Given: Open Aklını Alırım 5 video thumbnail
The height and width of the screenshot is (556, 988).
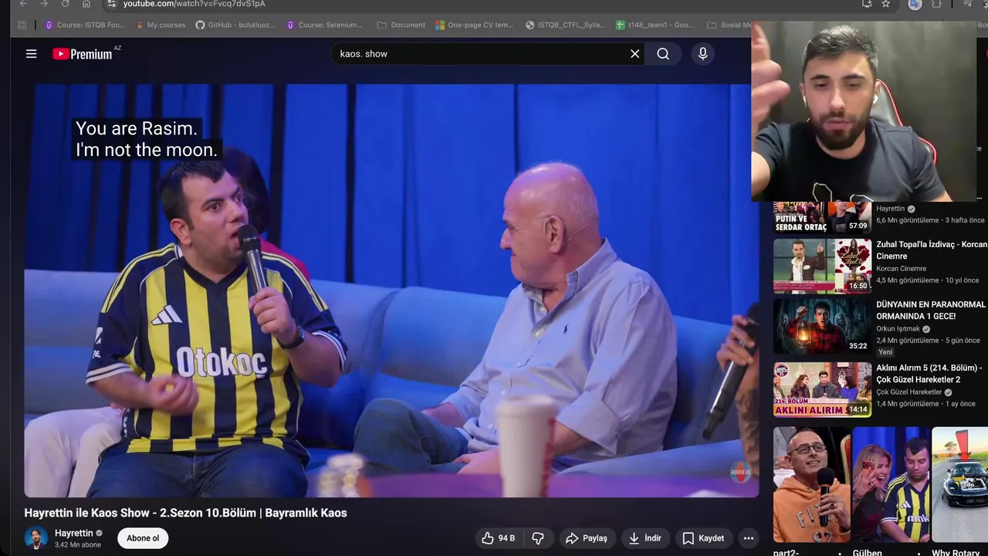Looking at the screenshot, I should coord(822,390).
